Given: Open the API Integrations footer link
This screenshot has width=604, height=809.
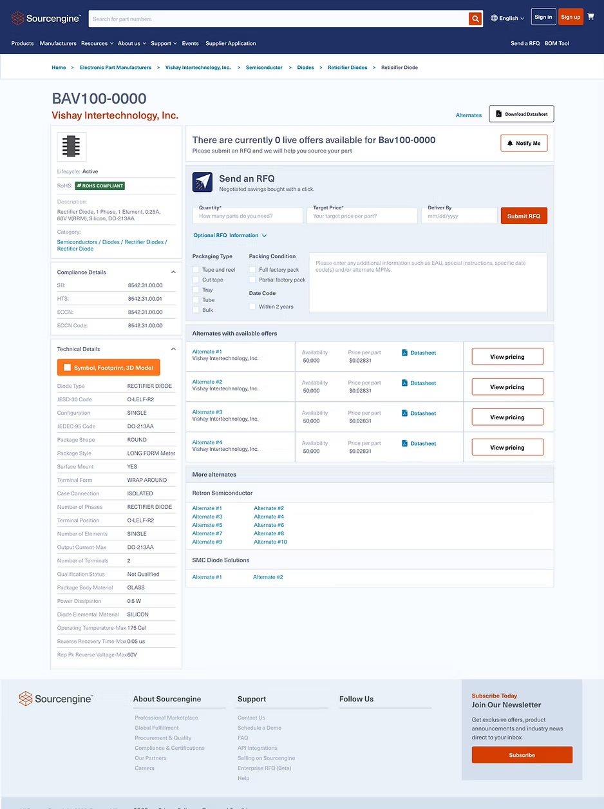Looking at the screenshot, I should (258, 748).
